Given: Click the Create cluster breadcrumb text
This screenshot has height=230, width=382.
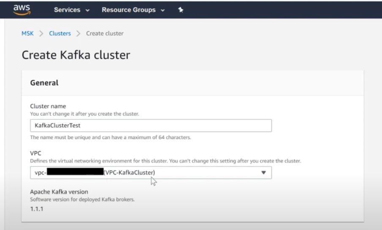Looking at the screenshot, I should pyautogui.click(x=105, y=33).
